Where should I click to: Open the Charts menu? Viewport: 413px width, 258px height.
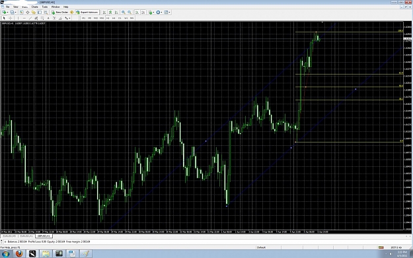click(x=35, y=7)
